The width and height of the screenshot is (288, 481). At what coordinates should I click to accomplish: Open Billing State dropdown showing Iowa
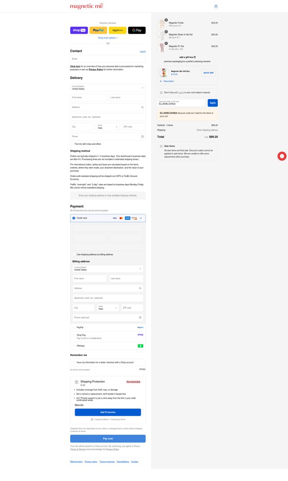point(108,308)
